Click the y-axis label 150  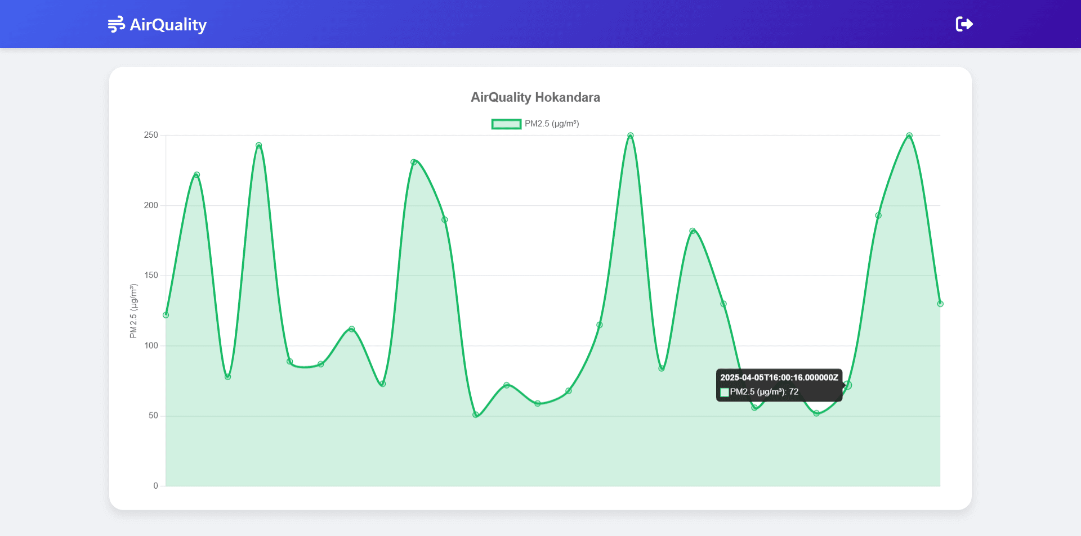[151, 275]
